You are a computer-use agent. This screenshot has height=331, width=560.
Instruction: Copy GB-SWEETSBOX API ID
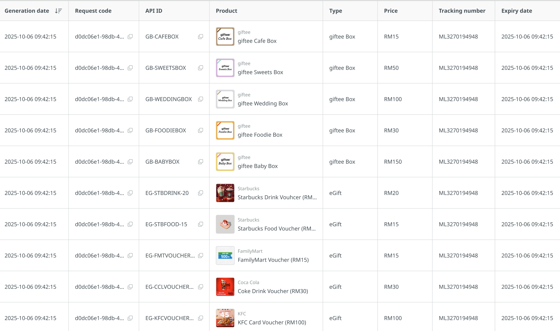tap(201, 68)
